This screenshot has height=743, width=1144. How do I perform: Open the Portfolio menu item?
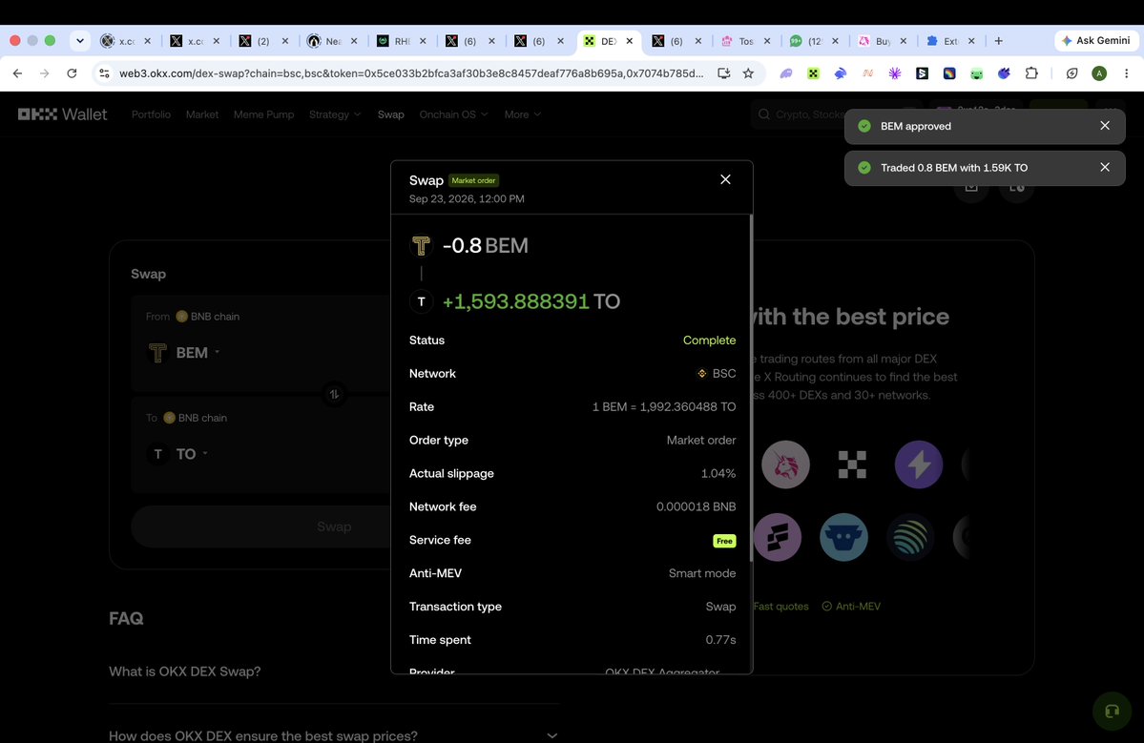(x=151, y=114)
